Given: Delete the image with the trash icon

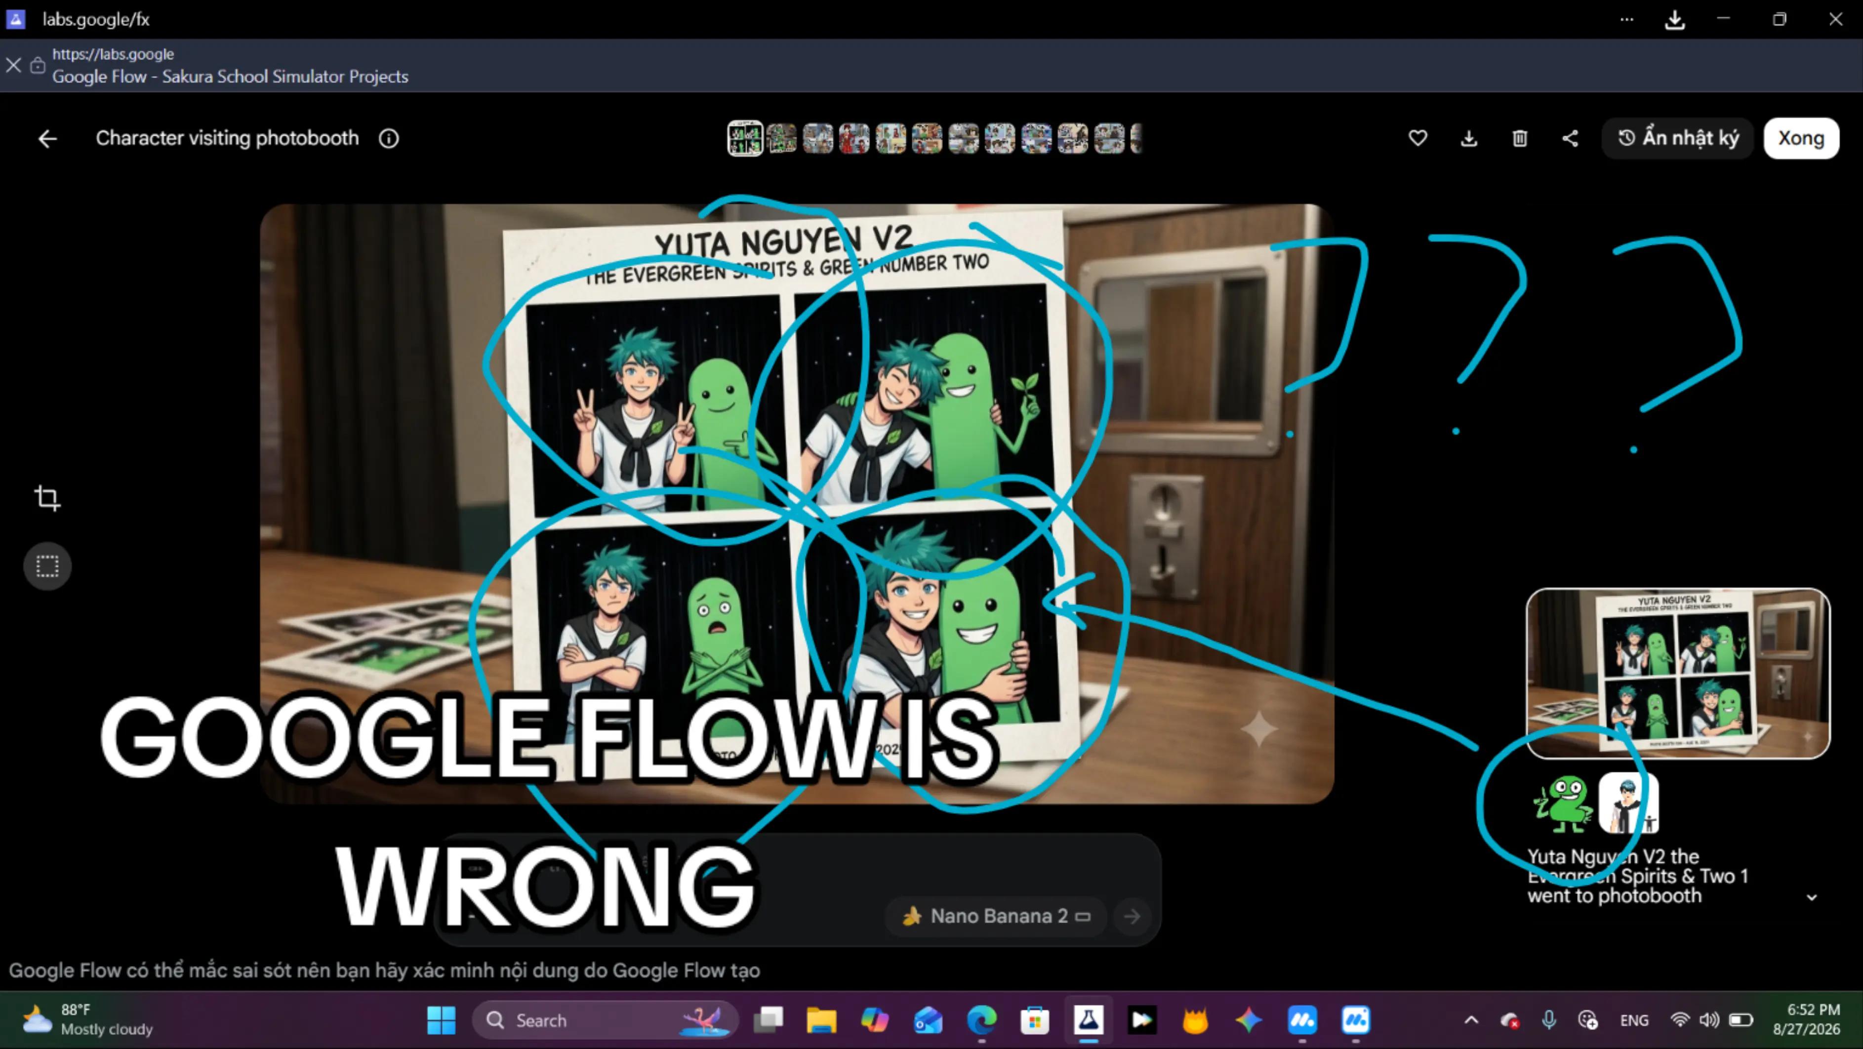Looking at the screenshot, I should coord(1519,138).
